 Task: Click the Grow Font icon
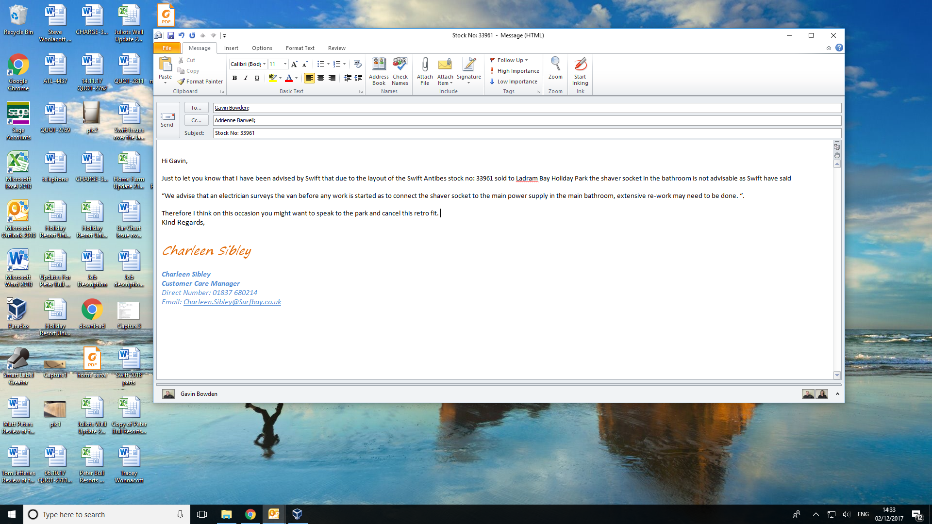[294, 64]
